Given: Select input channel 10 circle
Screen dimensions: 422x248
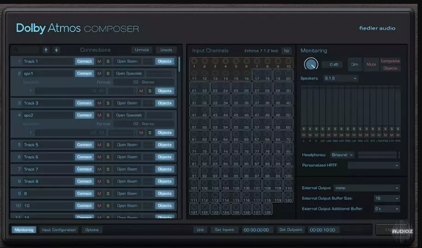Looking at the screenshot, I should point(288,61).
